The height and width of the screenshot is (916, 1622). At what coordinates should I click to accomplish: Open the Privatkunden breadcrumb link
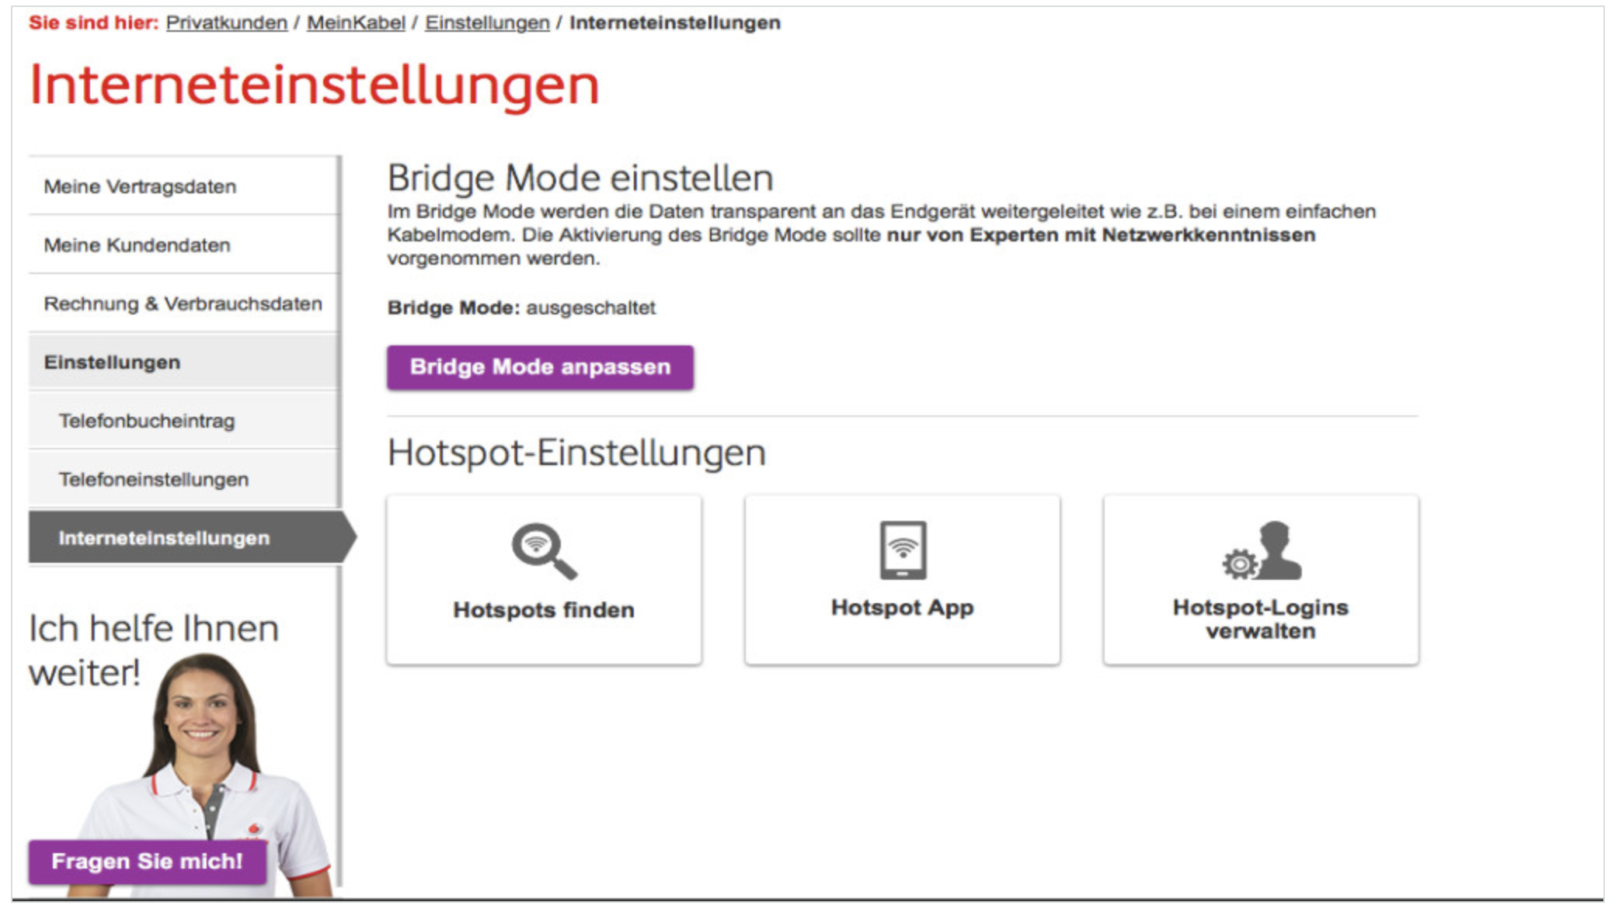coord(226,23)
